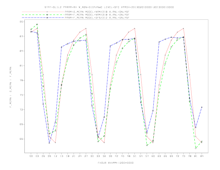Click forecast hour 30 on the x-axis
This screenshot has width=220, height=170.
92,156
